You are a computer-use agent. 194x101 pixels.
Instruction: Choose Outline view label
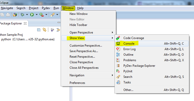128,55
